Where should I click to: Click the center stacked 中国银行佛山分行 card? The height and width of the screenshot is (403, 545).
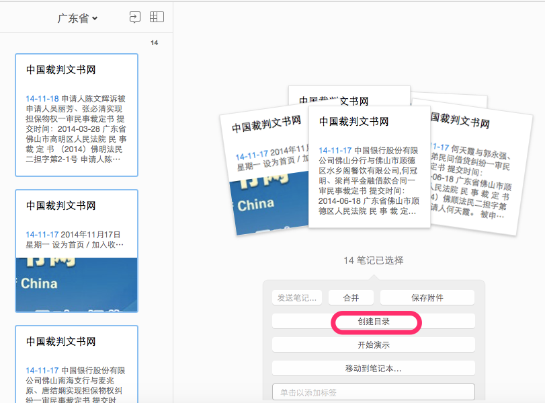369,167
